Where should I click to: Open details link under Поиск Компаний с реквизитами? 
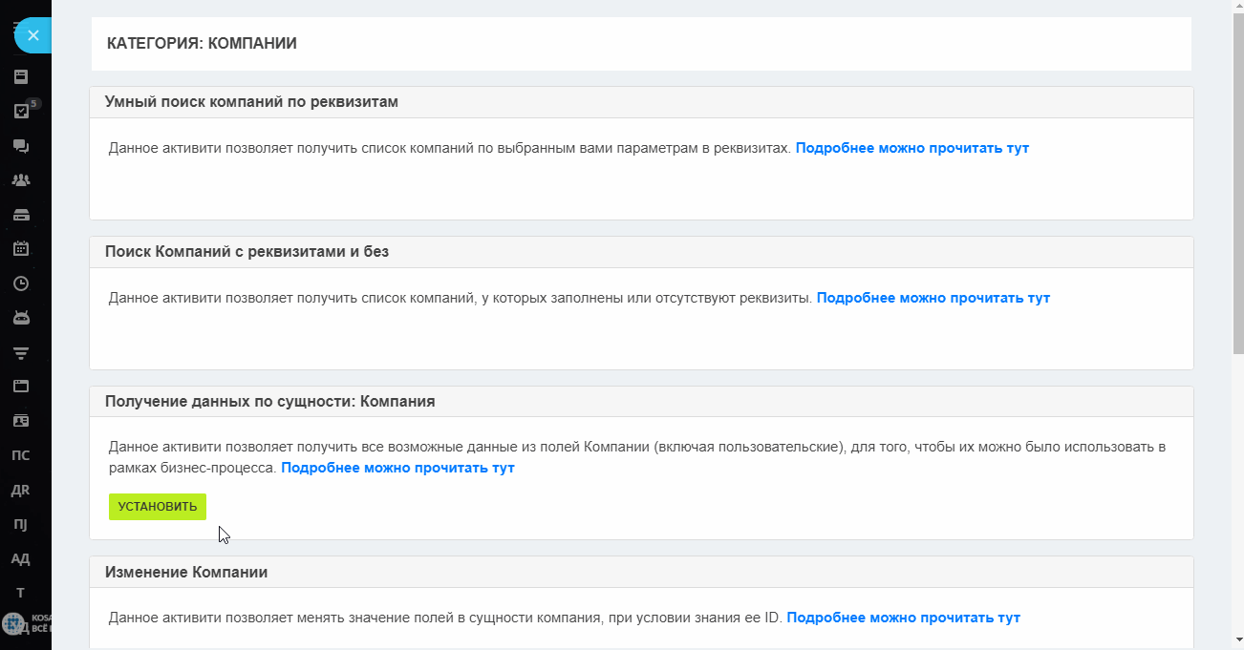point(933,298)
